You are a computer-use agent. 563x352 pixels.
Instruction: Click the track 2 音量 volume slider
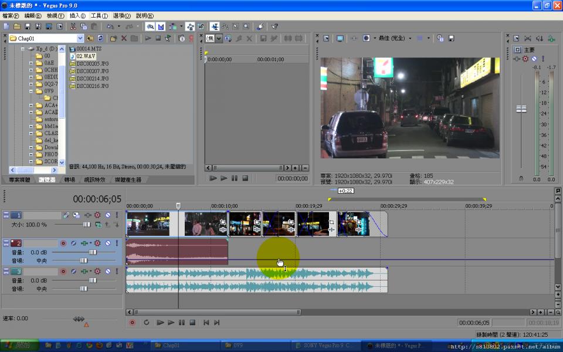click(x=92, y=252)
